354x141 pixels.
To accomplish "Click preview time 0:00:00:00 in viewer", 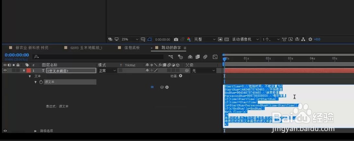I will point(162,40).
